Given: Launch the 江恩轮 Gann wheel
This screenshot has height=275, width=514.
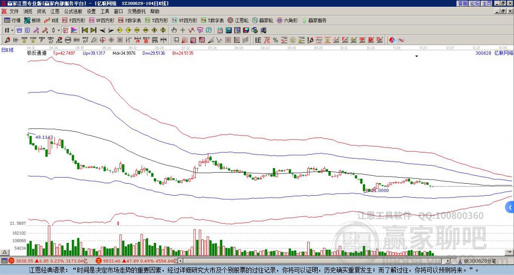Looking at the screenshot, I should click(238, 20).
